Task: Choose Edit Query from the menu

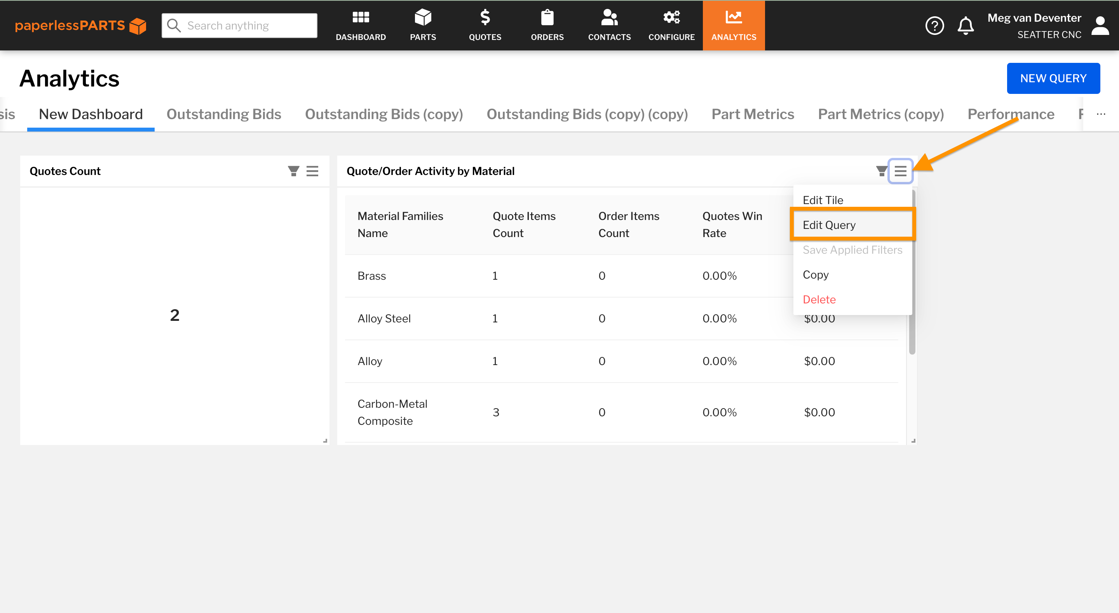Action: point(828,225)
